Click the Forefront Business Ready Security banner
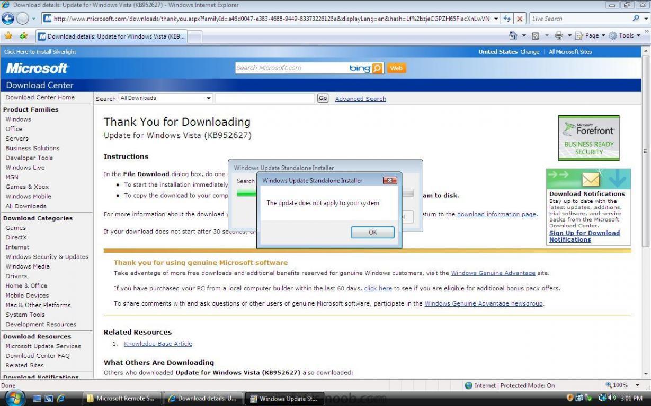This screenshot has width=651, height=406. pos(588,138)
